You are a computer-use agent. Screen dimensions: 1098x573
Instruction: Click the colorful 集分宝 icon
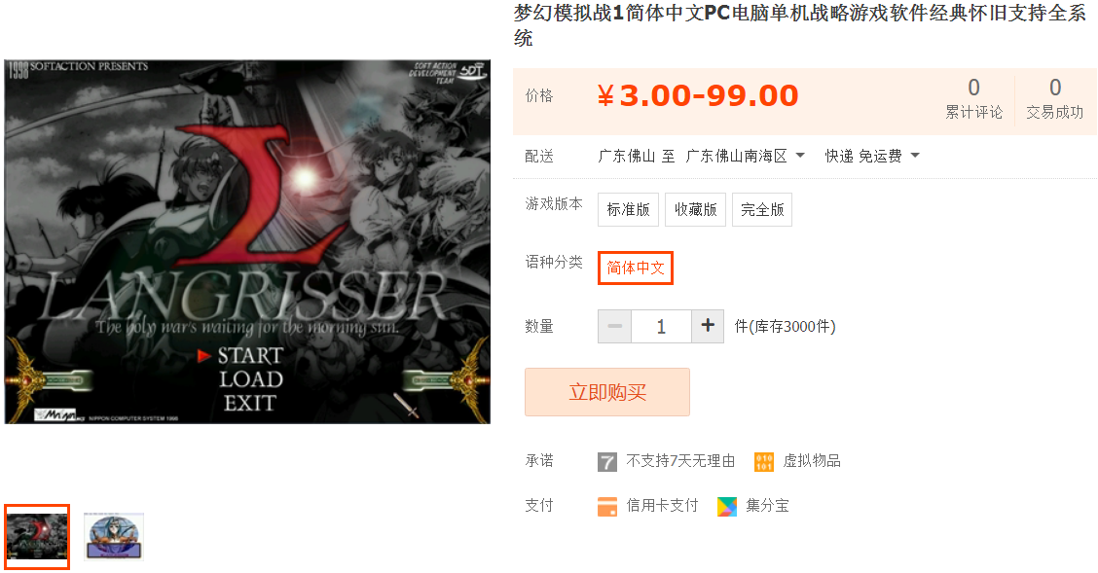point(727,506)
